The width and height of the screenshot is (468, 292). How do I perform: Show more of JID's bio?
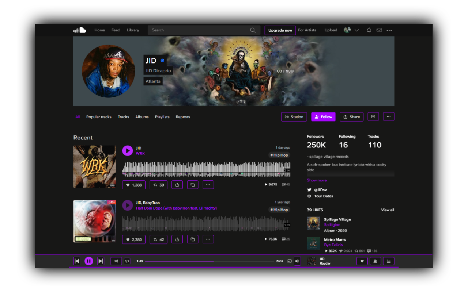pos(317,180)
